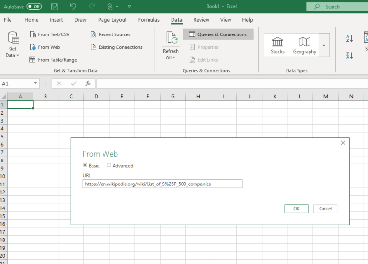Click the URL text field
368x264 pixels.
pos(162,184)
